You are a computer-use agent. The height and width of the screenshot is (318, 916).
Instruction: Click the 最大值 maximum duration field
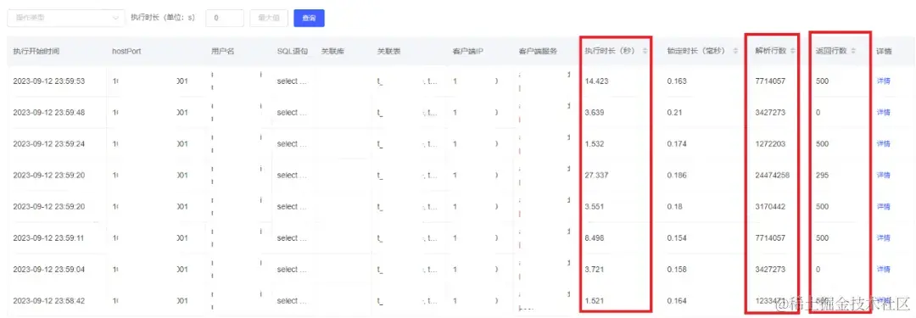[269, 18]
